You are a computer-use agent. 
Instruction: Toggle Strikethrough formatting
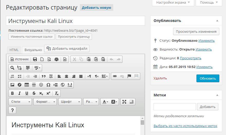pos(34,93)
